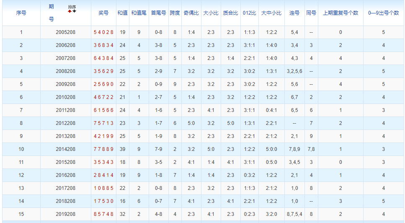Click same-number value 7,8 in row 2014208

coord(311,149)
